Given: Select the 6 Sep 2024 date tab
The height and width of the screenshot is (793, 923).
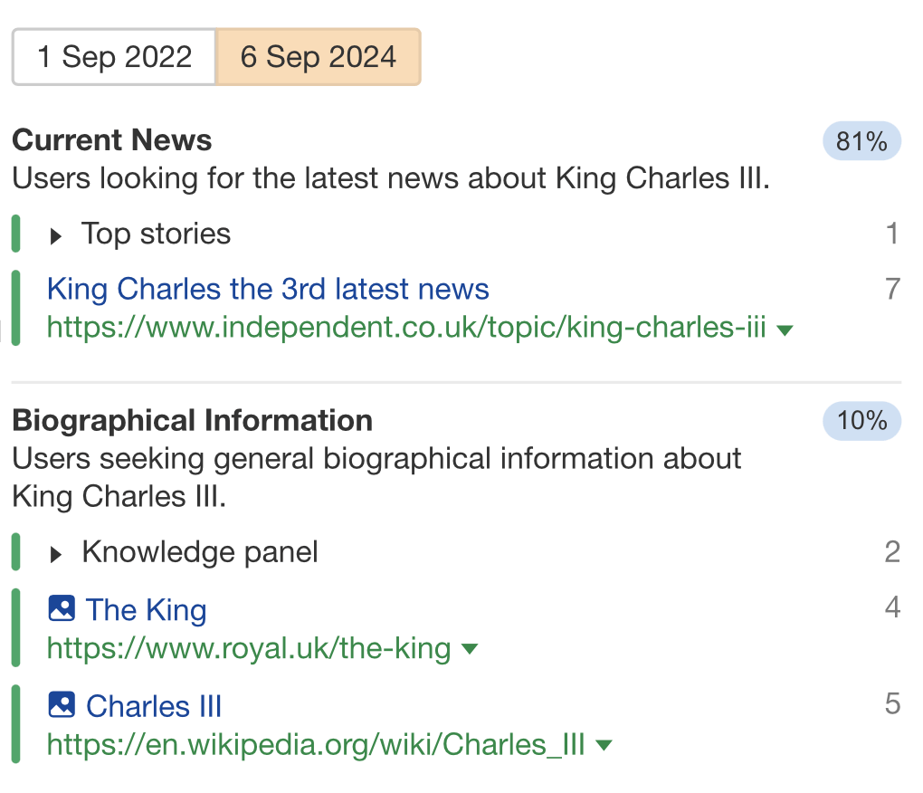Looking at the screenshot, I should pos(318,56).
